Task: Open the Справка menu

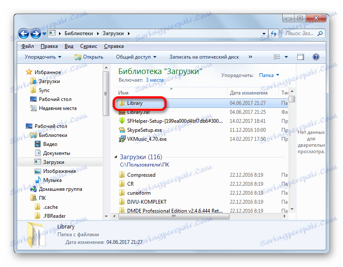Action: pyautogui.click(x=114, y=46)
